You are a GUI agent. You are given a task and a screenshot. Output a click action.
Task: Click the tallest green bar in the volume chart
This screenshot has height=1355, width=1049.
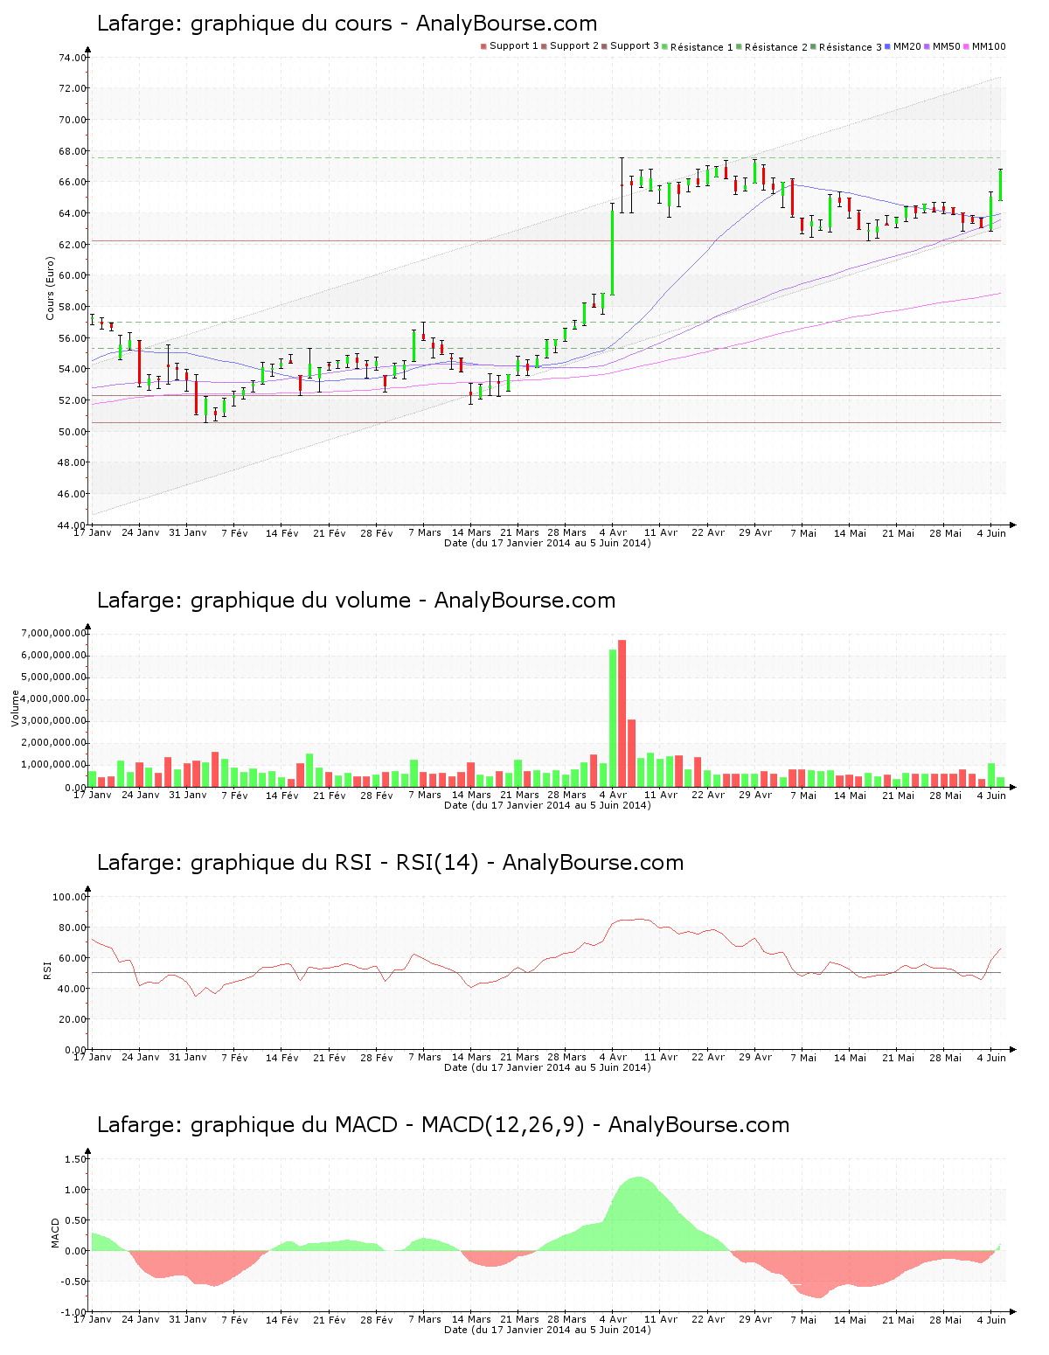(613, 718)
